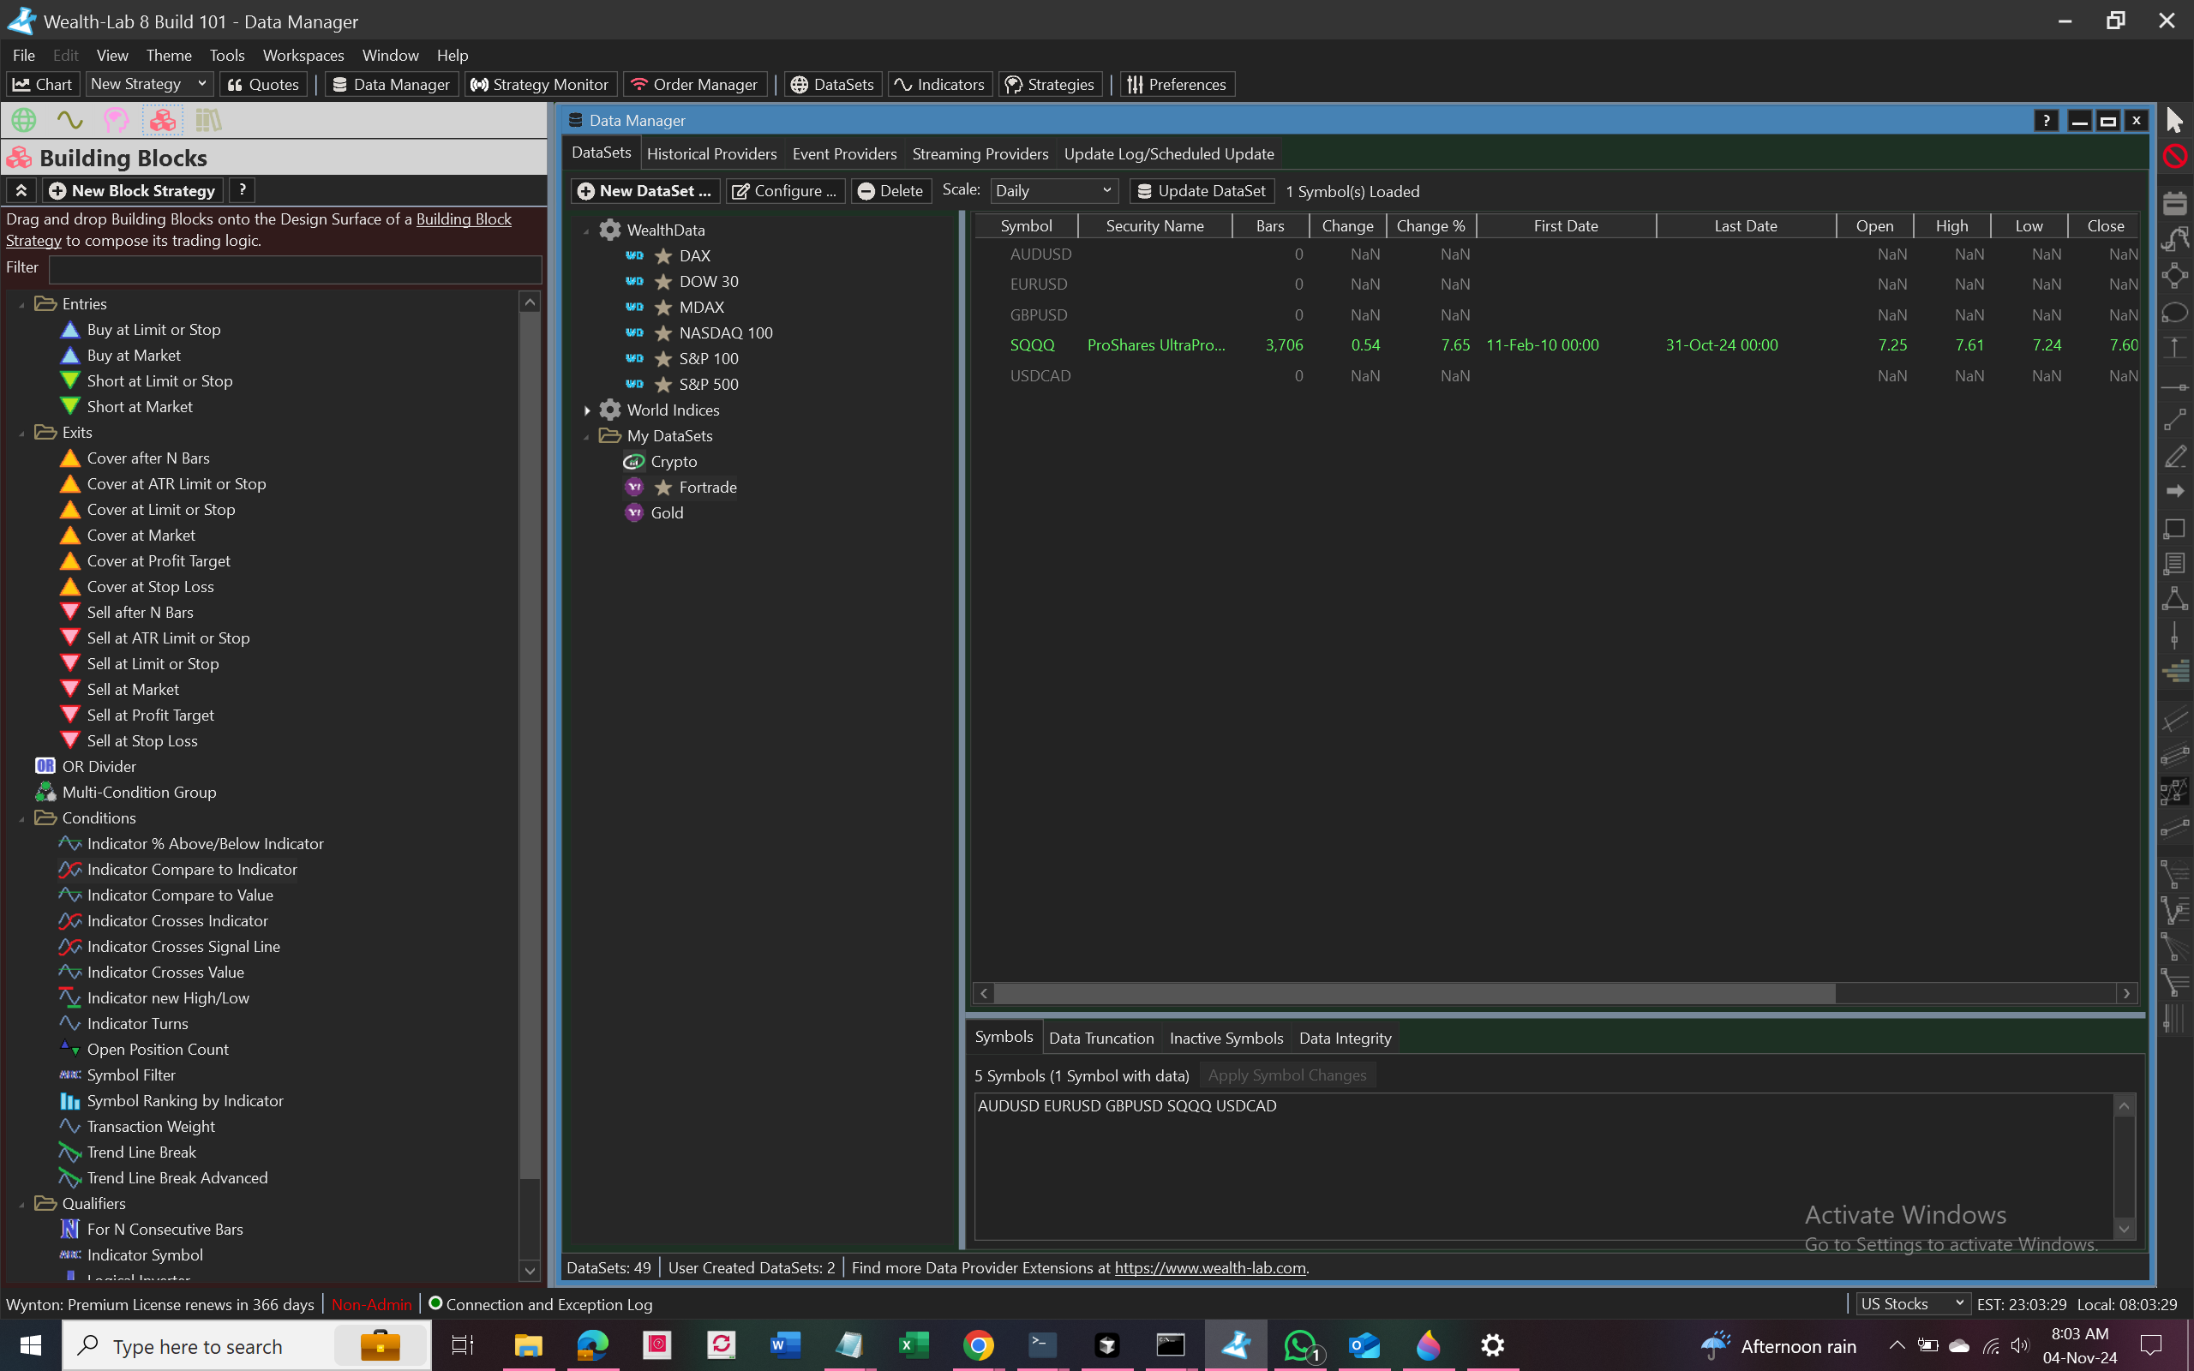Open Order Manager from the toolbar
The height and width of the screenshot is (1371, 2194).
click(694, 84)
